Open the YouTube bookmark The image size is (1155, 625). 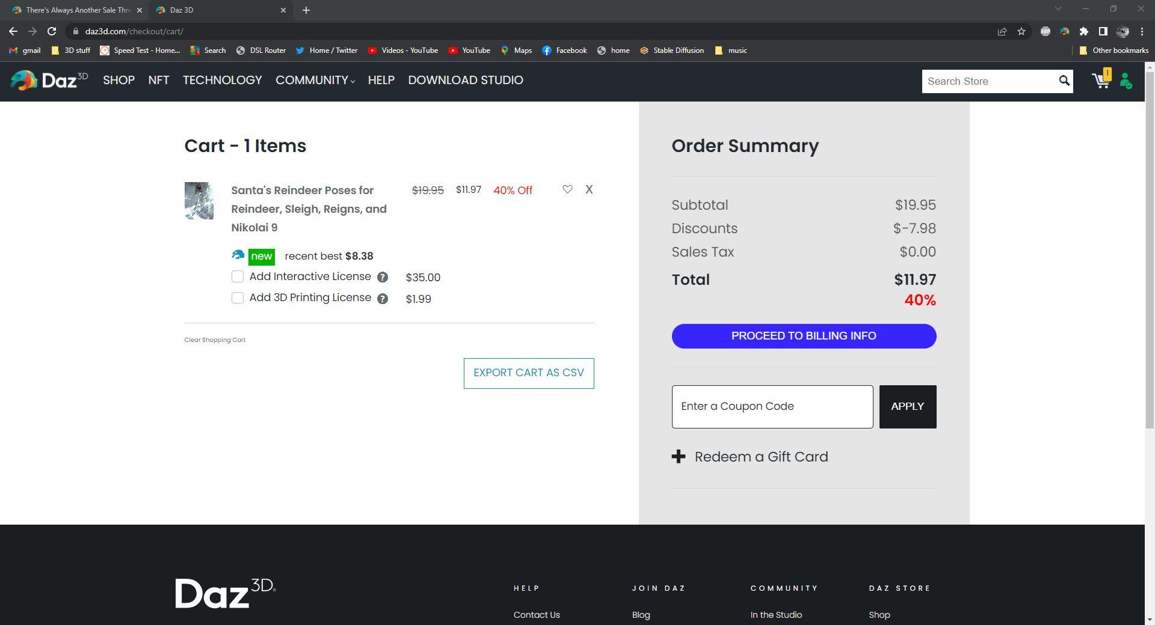pyautogui.click(x=469, y=50)
